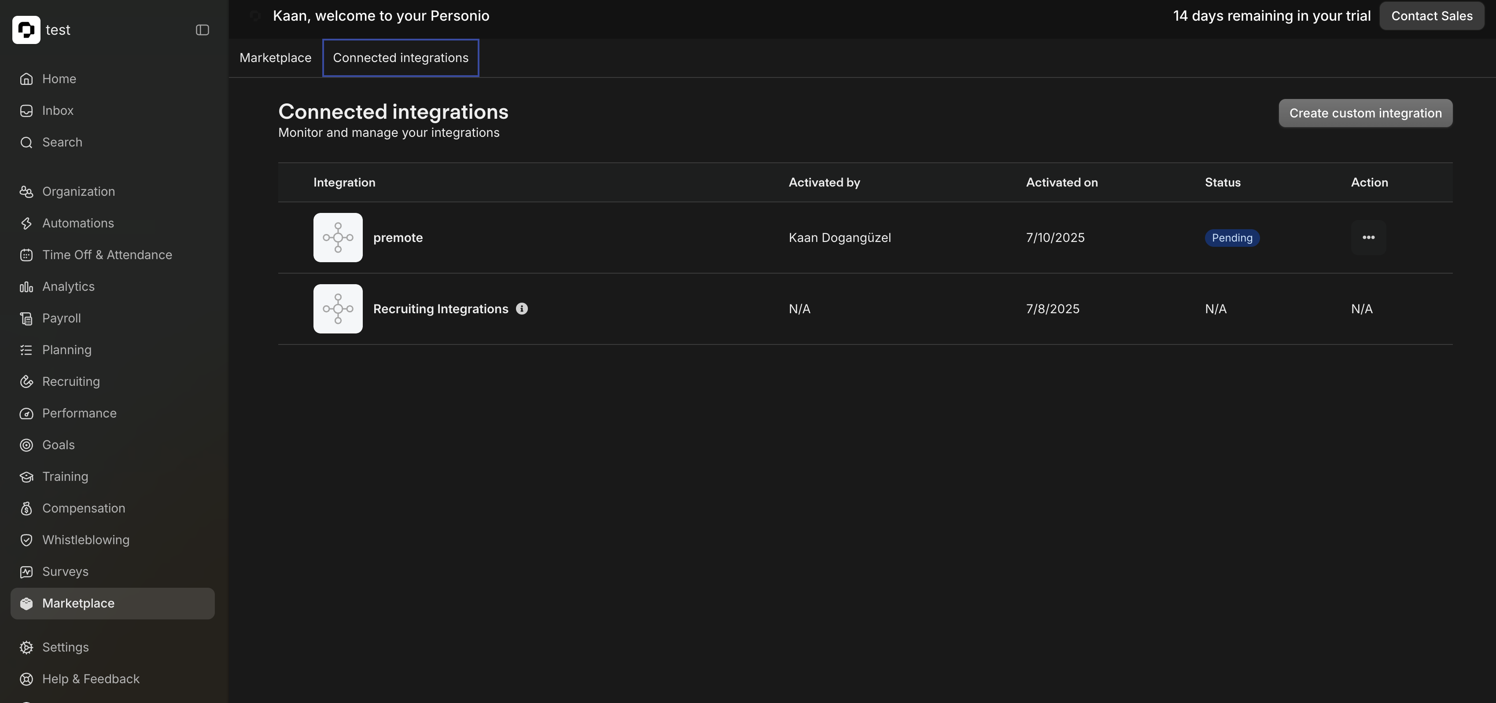This screenshot has height=703, width=1496.
Task: Open the premote row three-dot actions menu
Action: pos(1368,238)
